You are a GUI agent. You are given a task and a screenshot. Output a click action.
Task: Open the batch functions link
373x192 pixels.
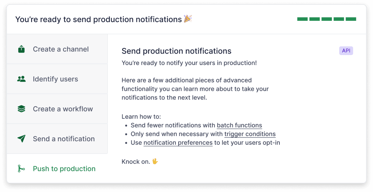pyautogui.click(x=239, y=125)
